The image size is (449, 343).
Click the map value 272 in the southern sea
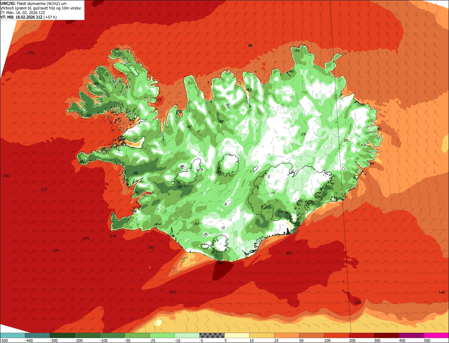coord(173,292)
